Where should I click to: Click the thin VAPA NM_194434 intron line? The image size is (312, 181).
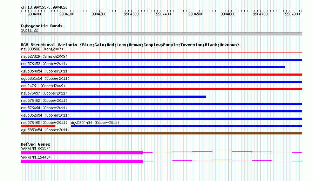222,160
